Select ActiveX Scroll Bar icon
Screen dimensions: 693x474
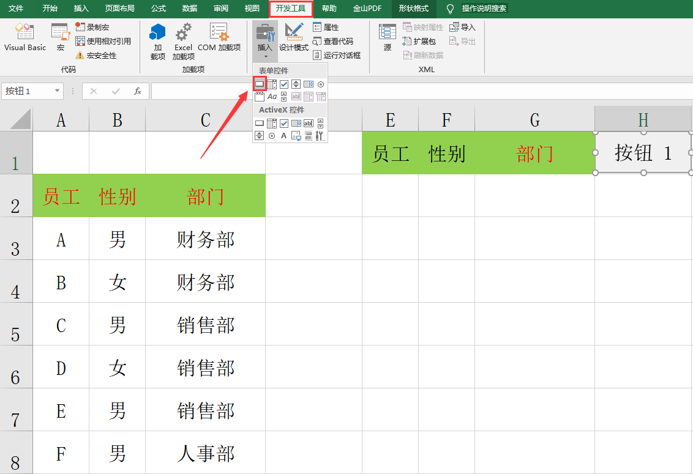(x=320, y=124)
